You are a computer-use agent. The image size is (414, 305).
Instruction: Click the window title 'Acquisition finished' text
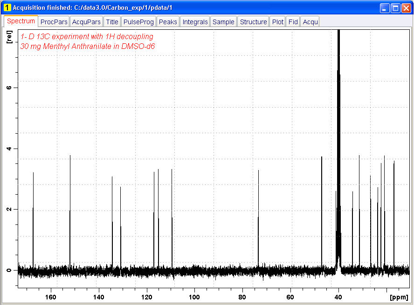41,7
